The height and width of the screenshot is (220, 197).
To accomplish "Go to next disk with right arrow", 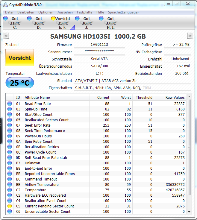I will [190, 36].
